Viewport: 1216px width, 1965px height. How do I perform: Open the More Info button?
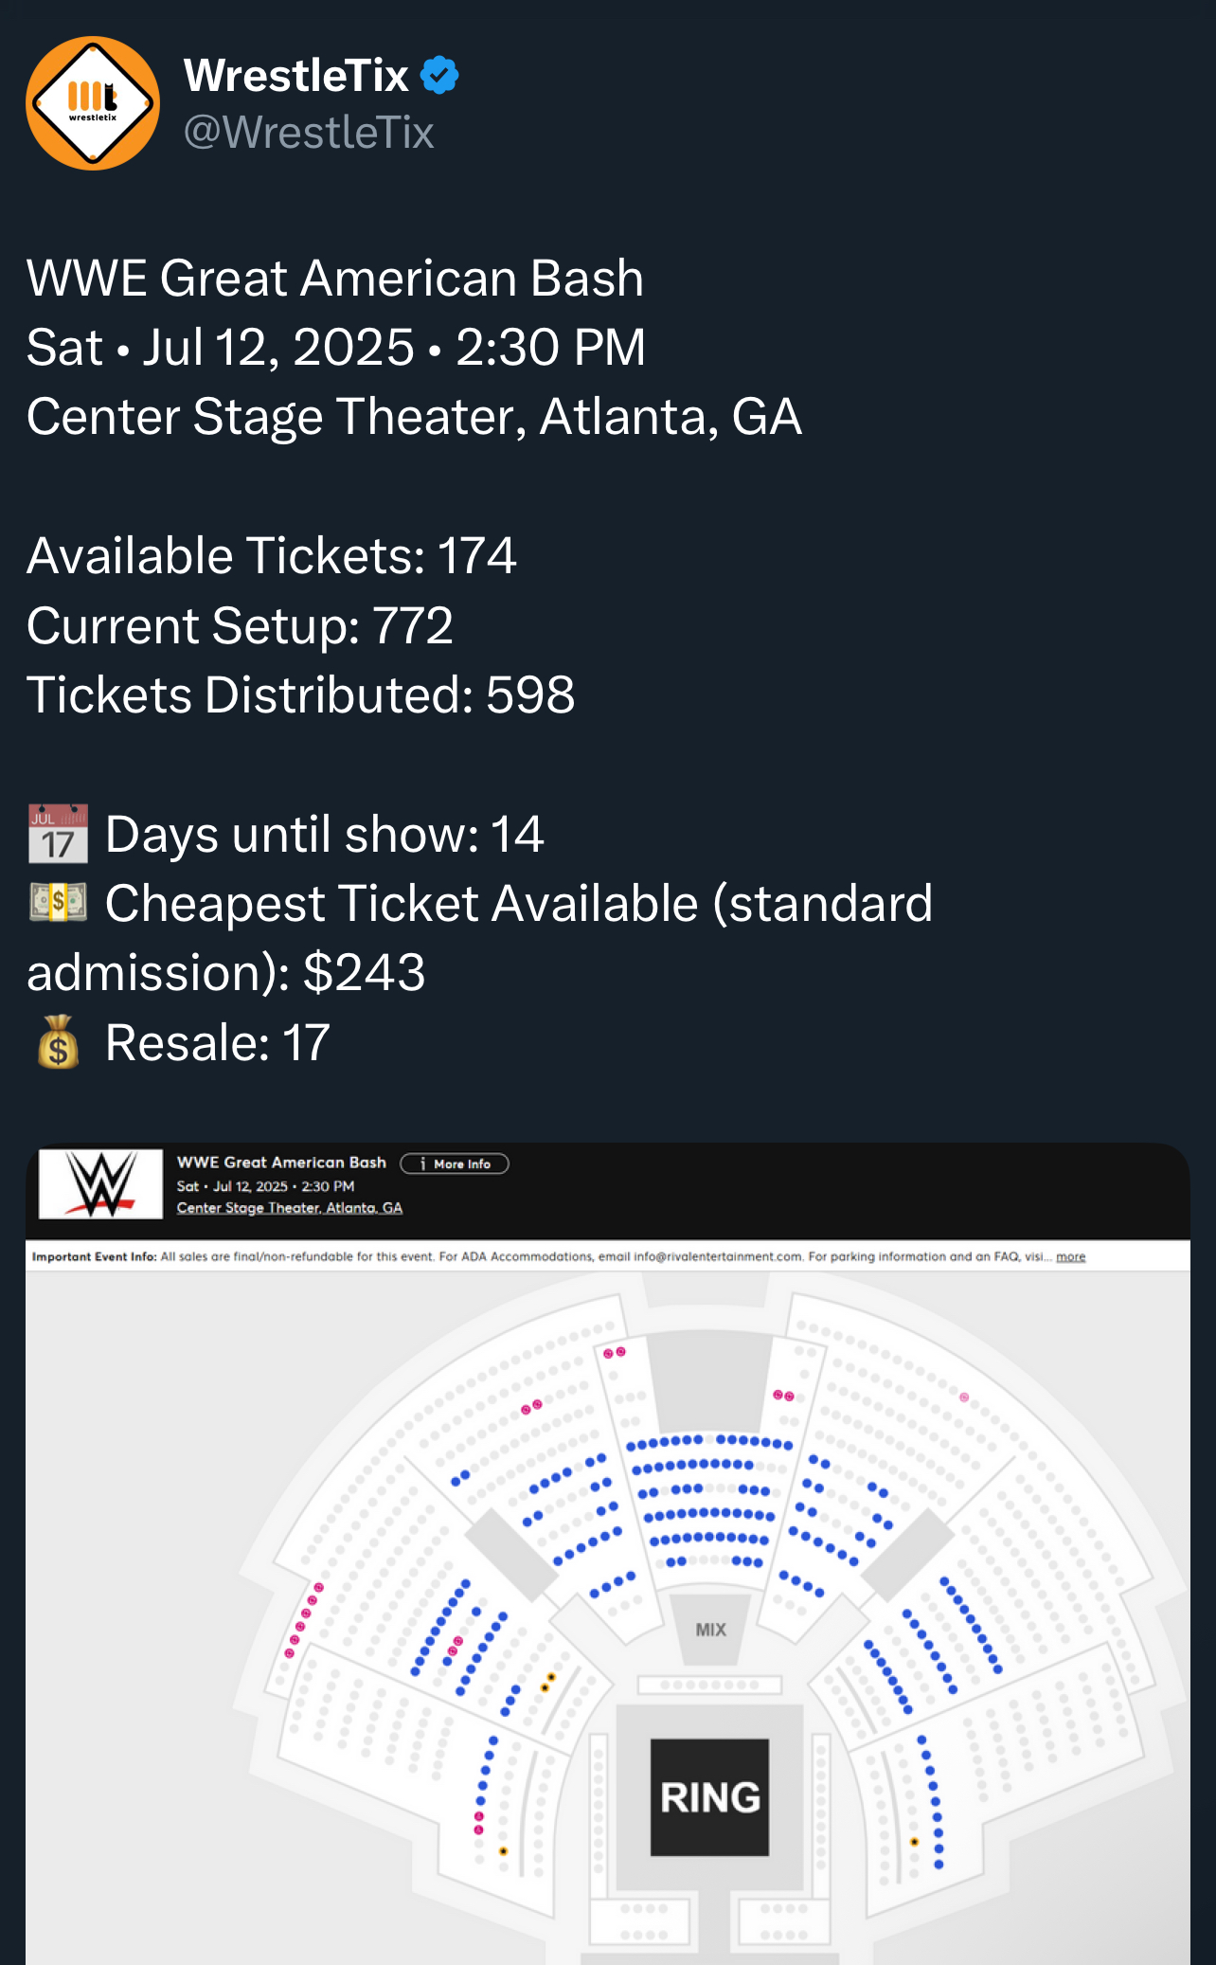[455, 1163]
